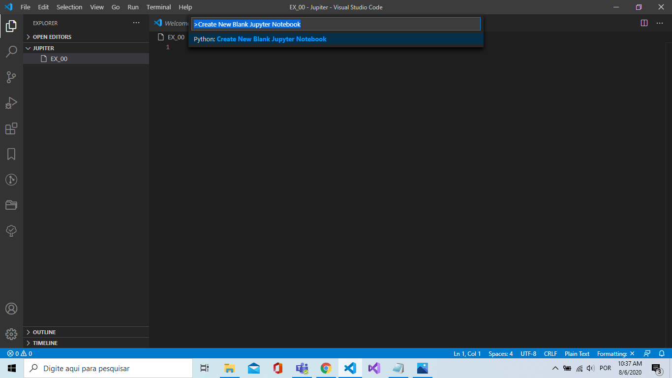
Task: Open the GitLens icon in activity bar
Action: click(x=11, y=180)
